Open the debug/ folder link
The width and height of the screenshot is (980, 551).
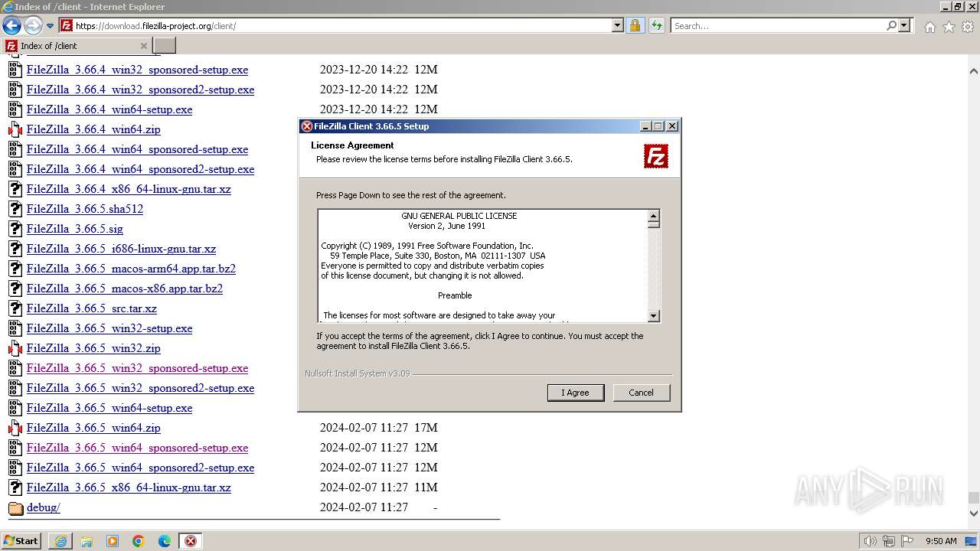pos(44,507)
